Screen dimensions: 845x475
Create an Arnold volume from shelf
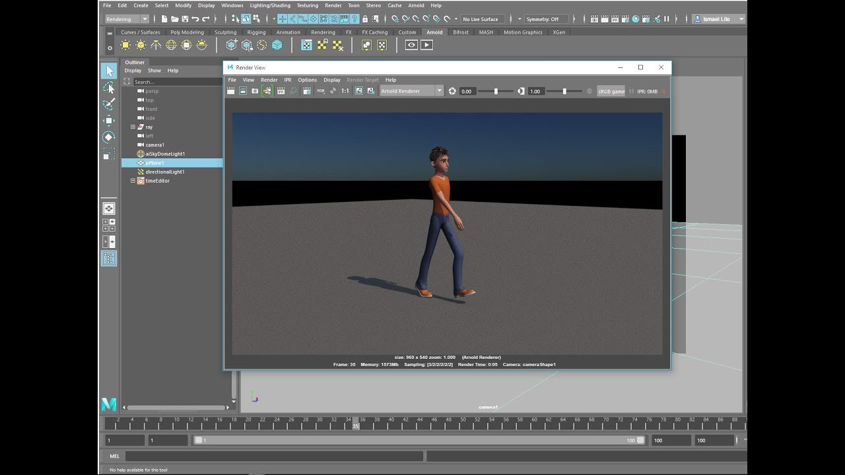(x=277, y=45)
